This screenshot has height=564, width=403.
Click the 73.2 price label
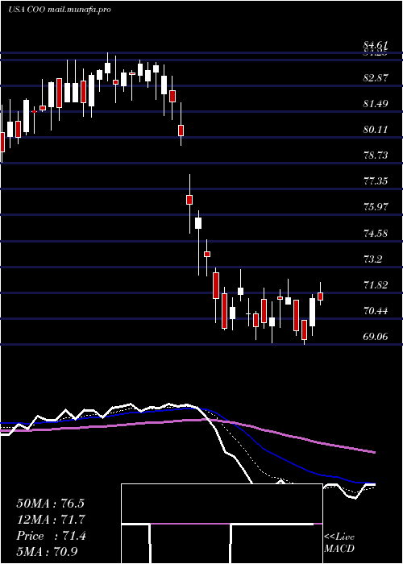pyautogui.click(x=372, y=259)
